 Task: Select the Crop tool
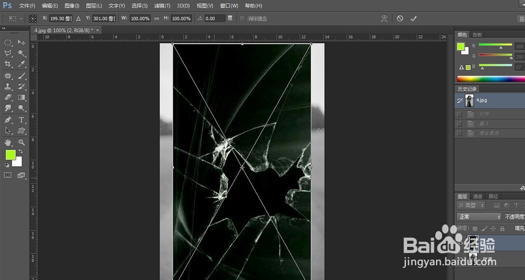coord(8,64)
